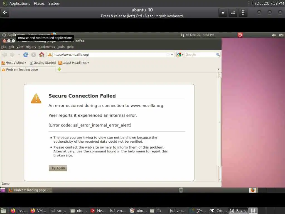Click guest workspace switcher Firefox thumbnail
This screenshot has height=214, width=285.
click(x=253, y=190)
